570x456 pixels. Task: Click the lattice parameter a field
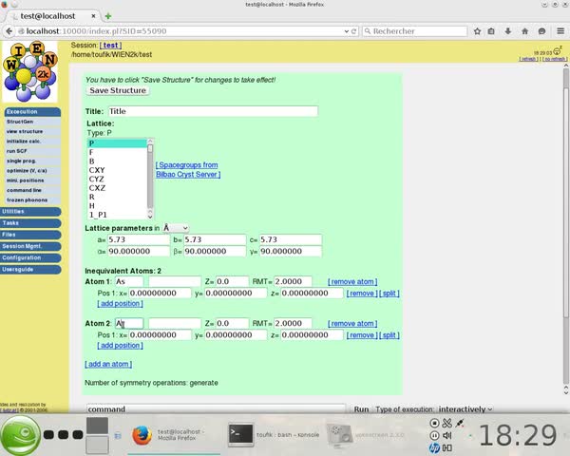139,239
